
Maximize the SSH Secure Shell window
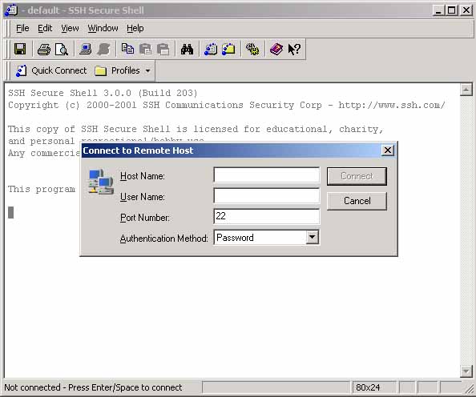click(451, 10)
